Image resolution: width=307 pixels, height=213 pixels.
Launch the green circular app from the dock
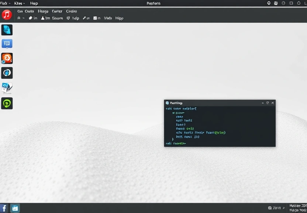point(7,103)
